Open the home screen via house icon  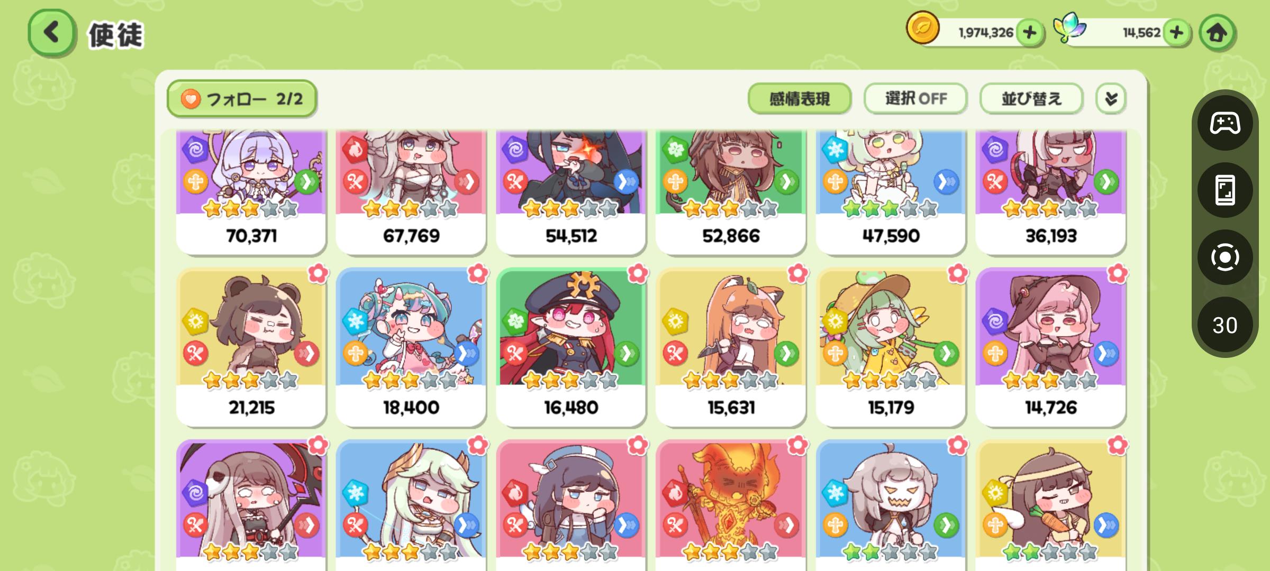[x=1217, y=33]
